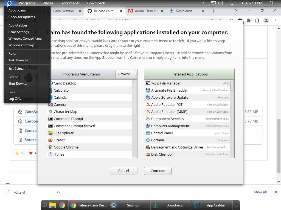
Task: Switch to the Adobe Flash Player tab
Action: (146, 11)
